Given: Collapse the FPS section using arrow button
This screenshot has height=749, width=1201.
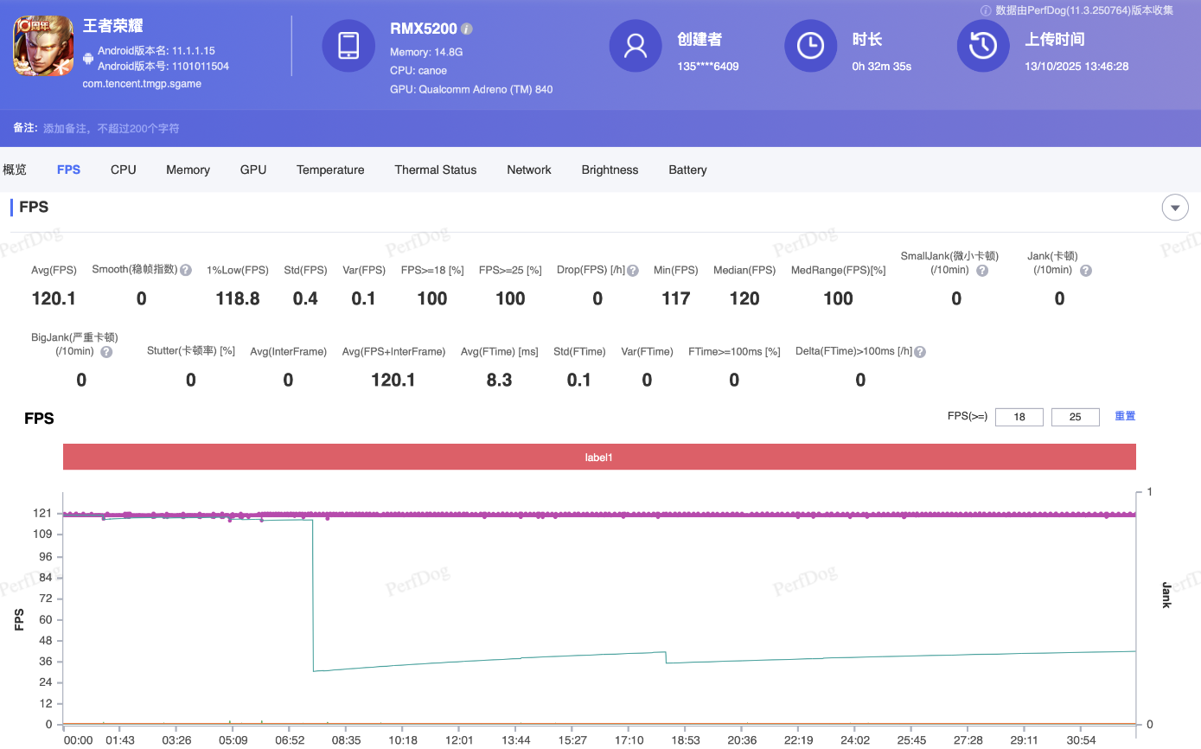Looking at the screenshot, I should coord(1174,208).
